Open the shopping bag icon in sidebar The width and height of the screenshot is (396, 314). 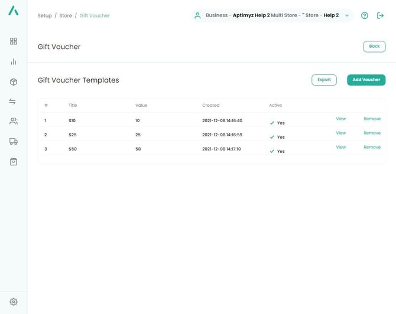[13, 161]
